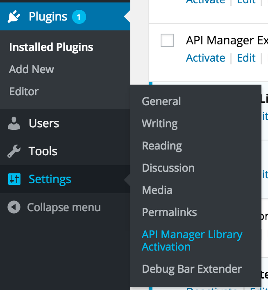
Task: Select Permalinks in the Settings flyout
Action: (x=169, y=212)
